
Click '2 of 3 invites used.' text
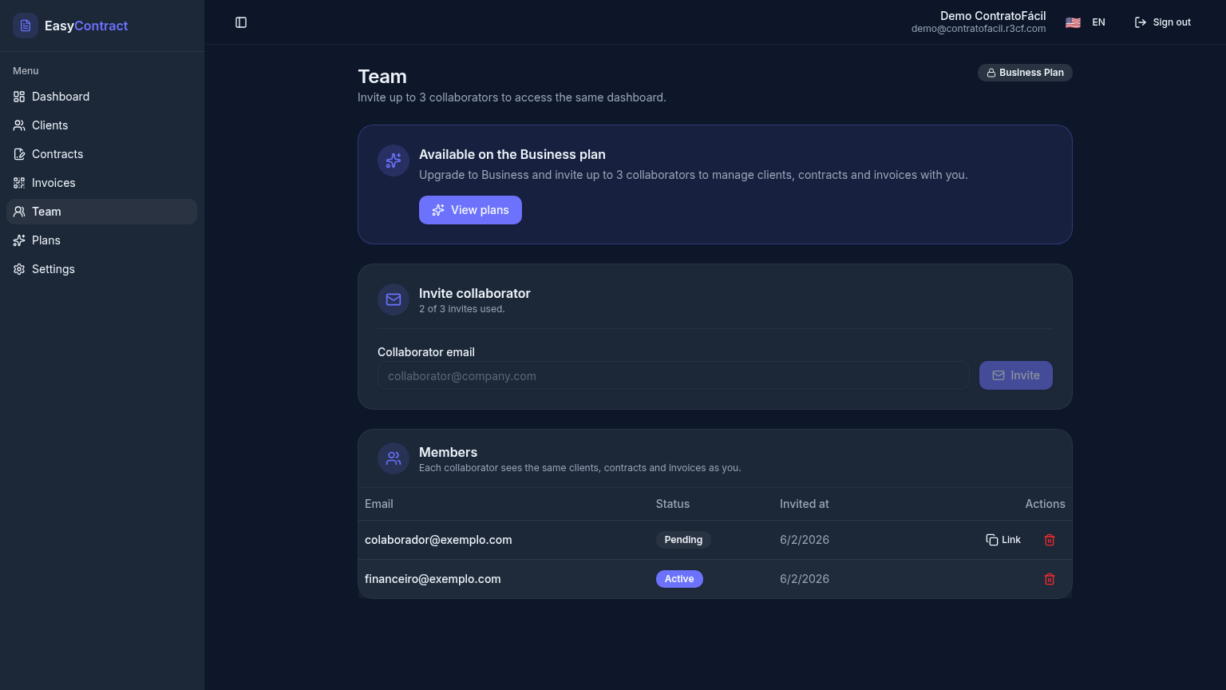click(x=462, y=309)
